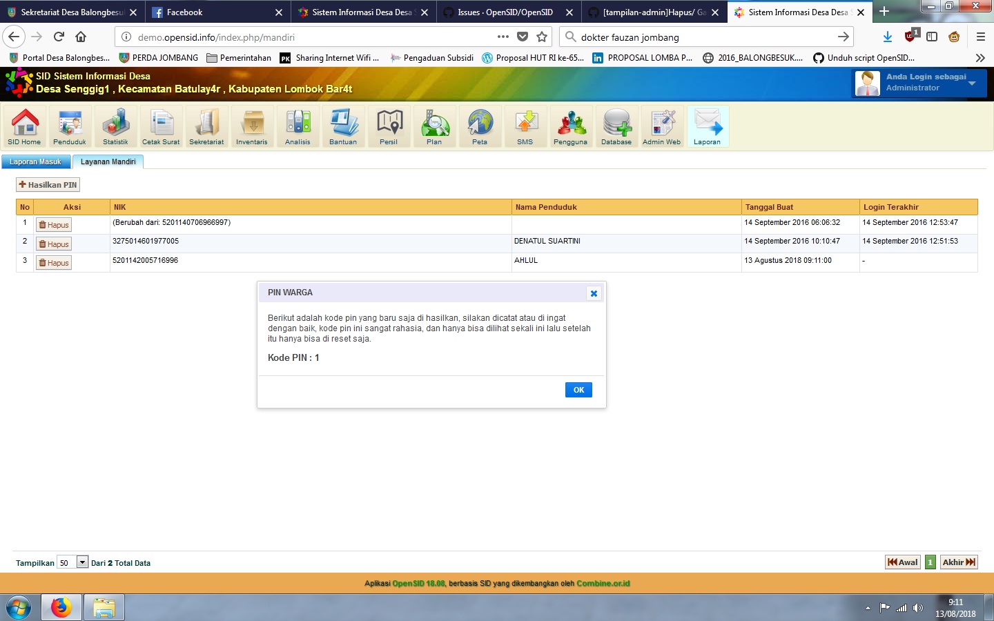
Task: Click Hapus on the AHLUL row
Action: [53, 262]
